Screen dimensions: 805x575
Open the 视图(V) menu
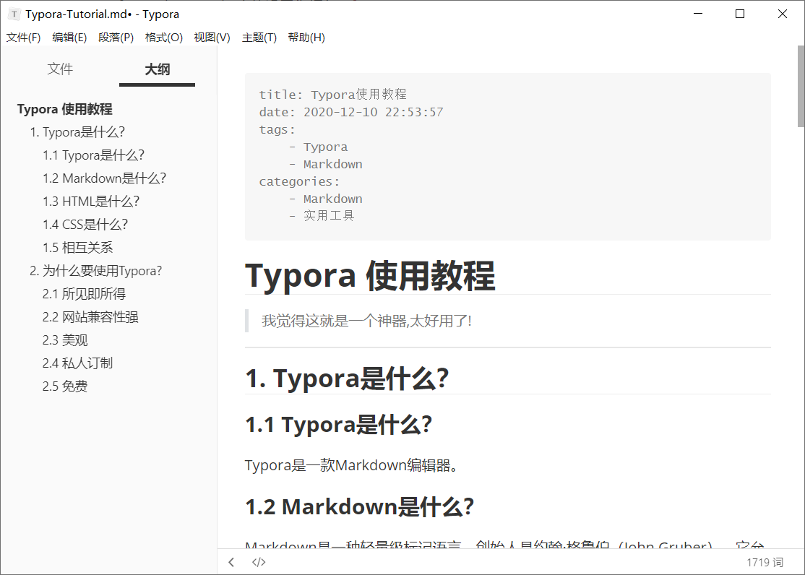click(x=212, y=38)
